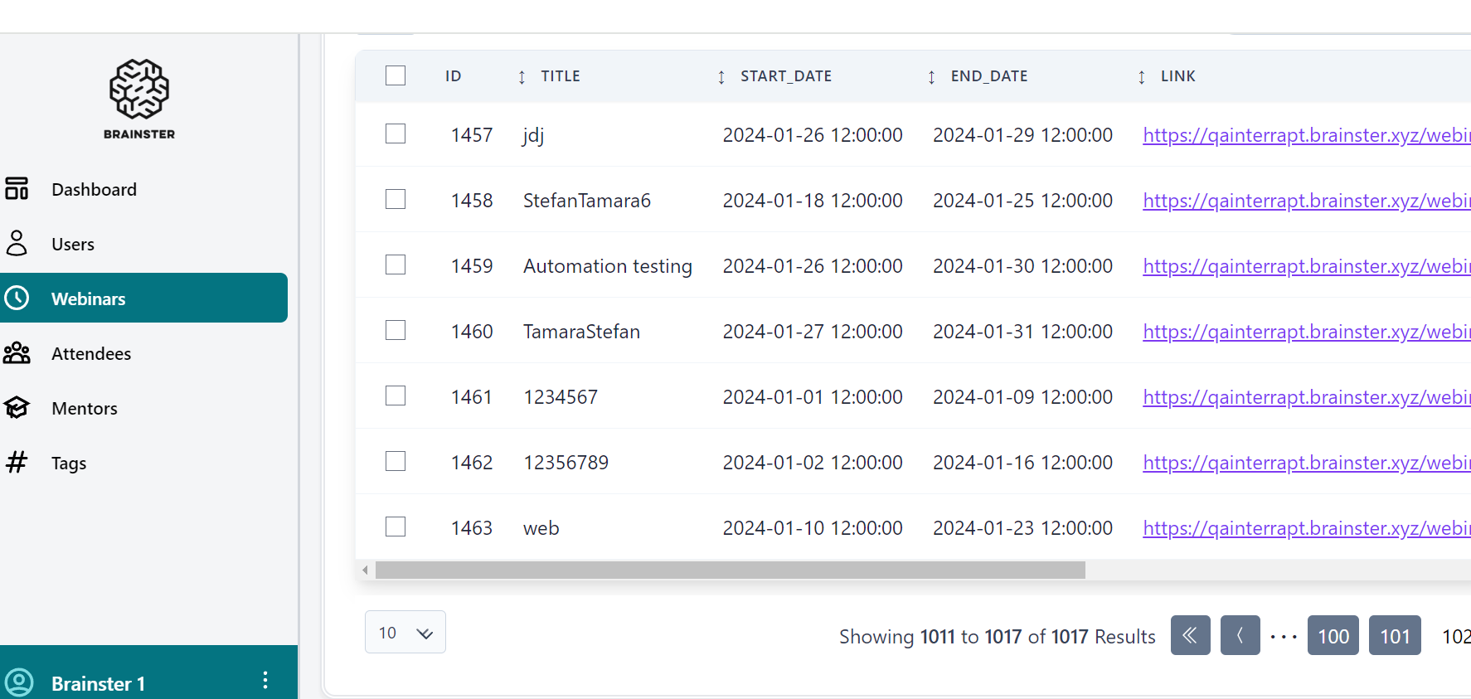This screenshot has width=1471, height=699.
Task: Click the Mentors graduation cap icon
Action: pos(17,408)
